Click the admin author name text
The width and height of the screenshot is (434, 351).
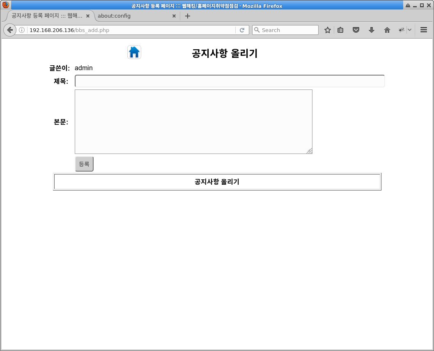coord(84,68)
